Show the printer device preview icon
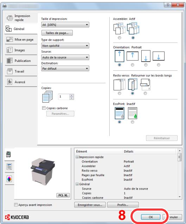 coord(9,154)
